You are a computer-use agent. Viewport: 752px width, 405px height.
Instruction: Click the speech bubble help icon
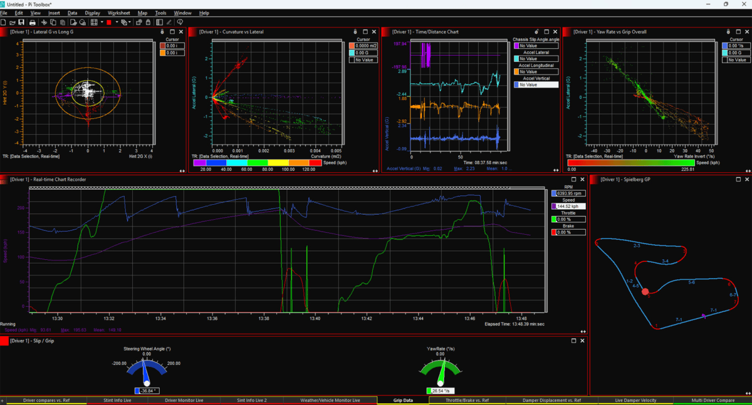point(180,22)
